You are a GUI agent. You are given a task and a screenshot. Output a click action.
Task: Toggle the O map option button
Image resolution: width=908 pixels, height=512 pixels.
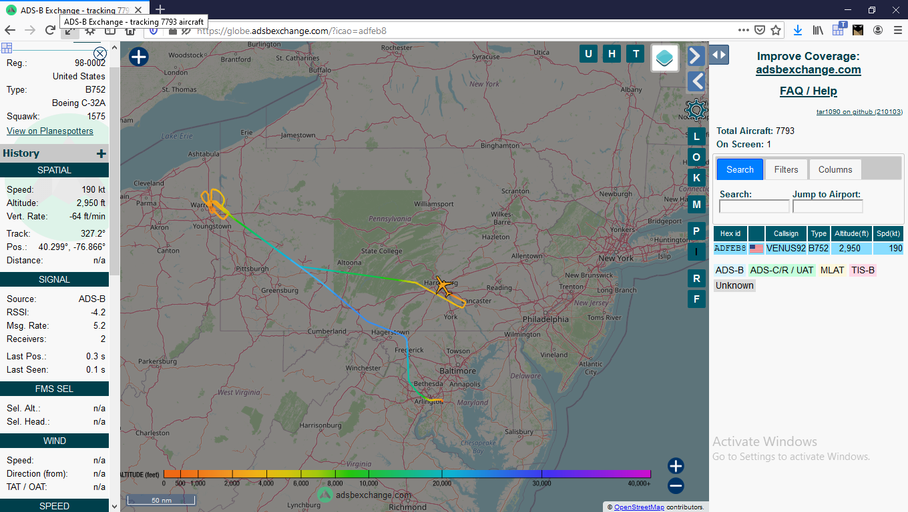(x=696, y=157)
